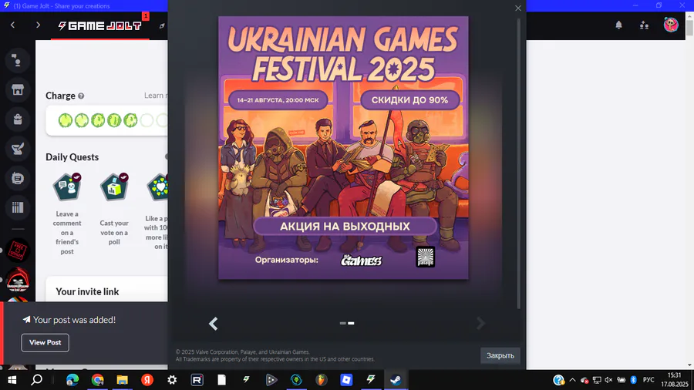Close the Steam popup with X
694x390 pixels.
coord(518,8)
